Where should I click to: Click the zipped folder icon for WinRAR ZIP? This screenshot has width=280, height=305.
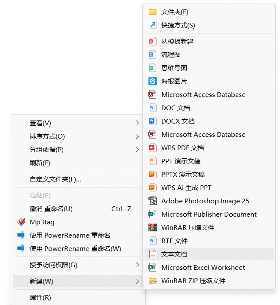click(153, 281)
